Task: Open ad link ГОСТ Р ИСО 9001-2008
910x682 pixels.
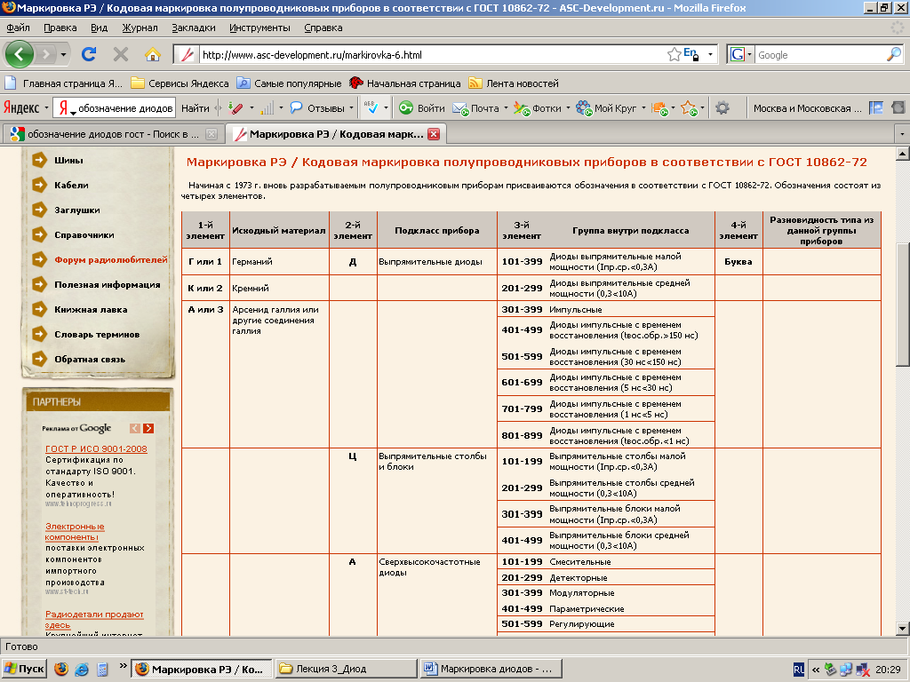Action: click(96, 448)
